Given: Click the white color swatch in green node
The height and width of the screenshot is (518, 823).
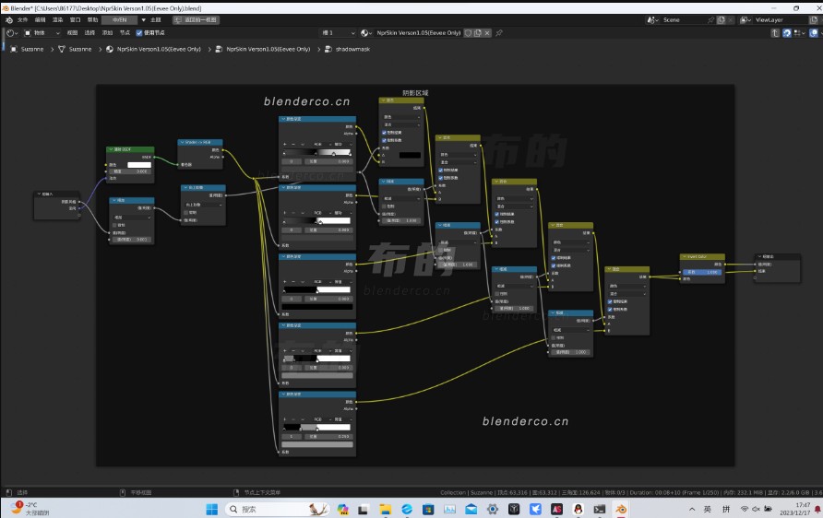Looking at the screenshot, I should pos(139,165).
